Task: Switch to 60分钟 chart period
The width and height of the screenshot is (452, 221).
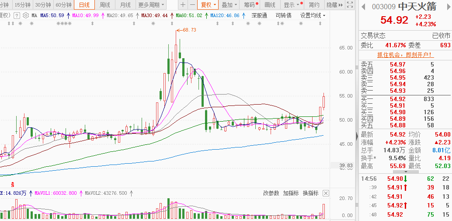Action: click(63, 5)
